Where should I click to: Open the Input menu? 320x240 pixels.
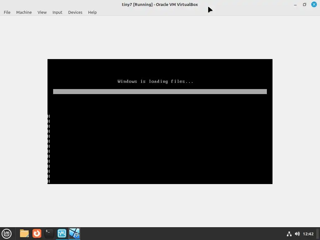[x=57, y=12]
